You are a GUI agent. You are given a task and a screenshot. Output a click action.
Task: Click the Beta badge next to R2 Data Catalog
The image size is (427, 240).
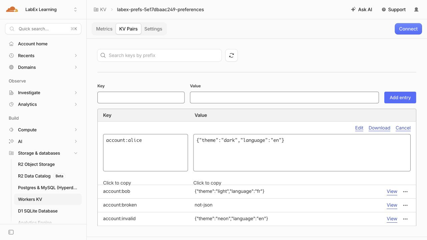pos(59,176)
